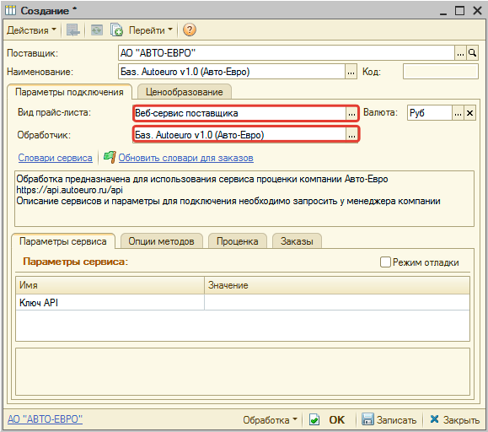Click into the Валюта field showing Руб
The height and width of the screenshot is (432, 488).
(x=430, y=113)
